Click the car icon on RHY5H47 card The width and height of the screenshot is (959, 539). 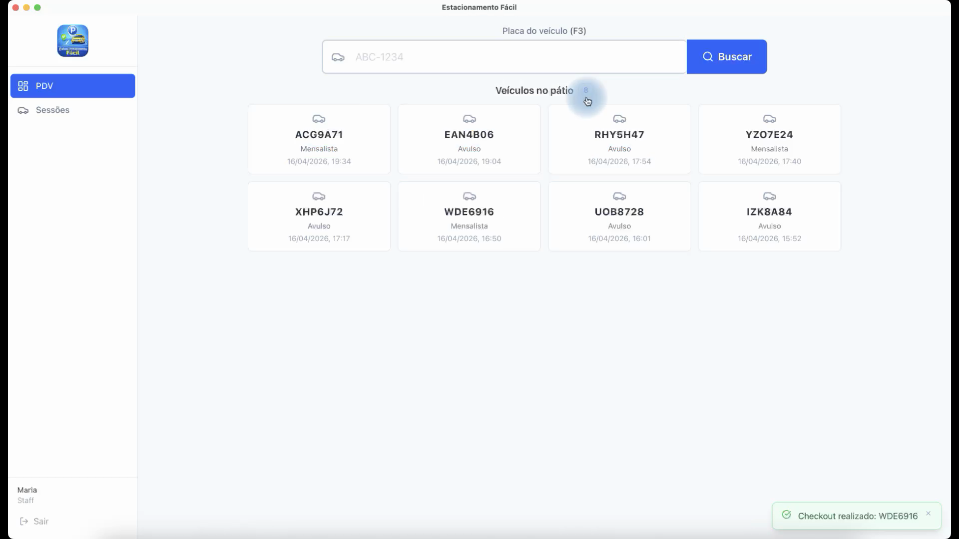[x=619, y=119]
